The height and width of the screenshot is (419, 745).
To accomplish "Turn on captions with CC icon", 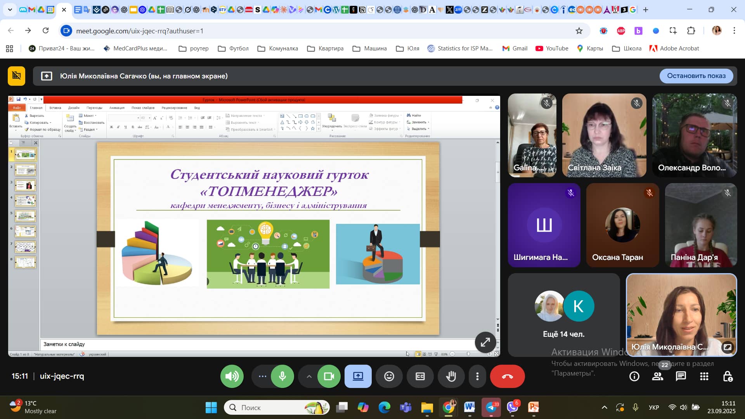I will pos(420,376).
